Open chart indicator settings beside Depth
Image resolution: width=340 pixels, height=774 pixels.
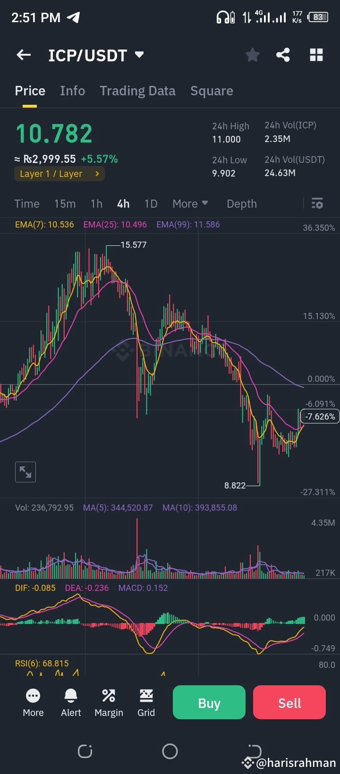tap(317, 203)
